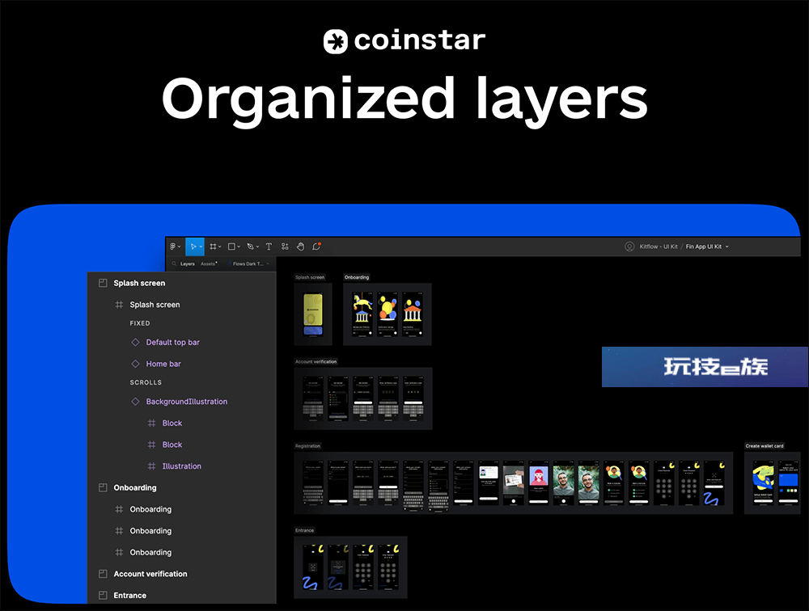The image size is (809, 611).
Task: Click the search icon beside Layers
Action: click(175, 264)
